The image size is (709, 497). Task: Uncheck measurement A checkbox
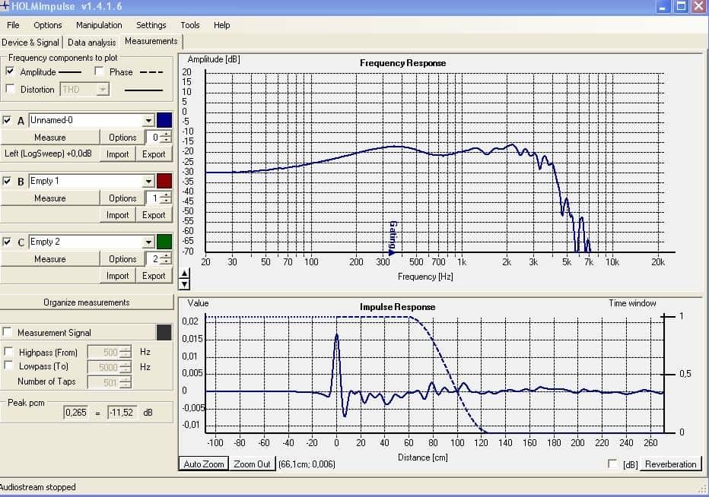pyautogui.click(x=7, y=120)
